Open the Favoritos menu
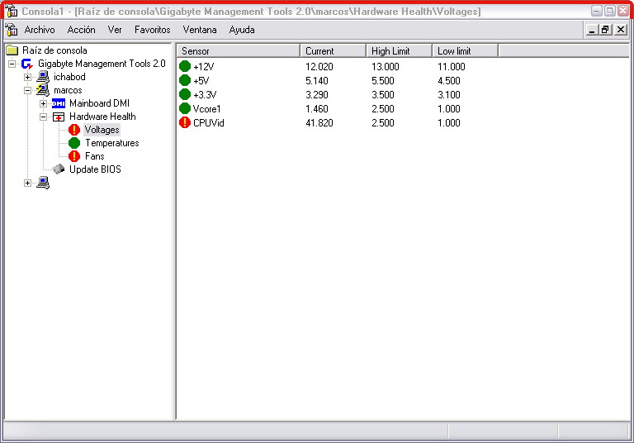634x443 pixels. (x=152, y=30)
